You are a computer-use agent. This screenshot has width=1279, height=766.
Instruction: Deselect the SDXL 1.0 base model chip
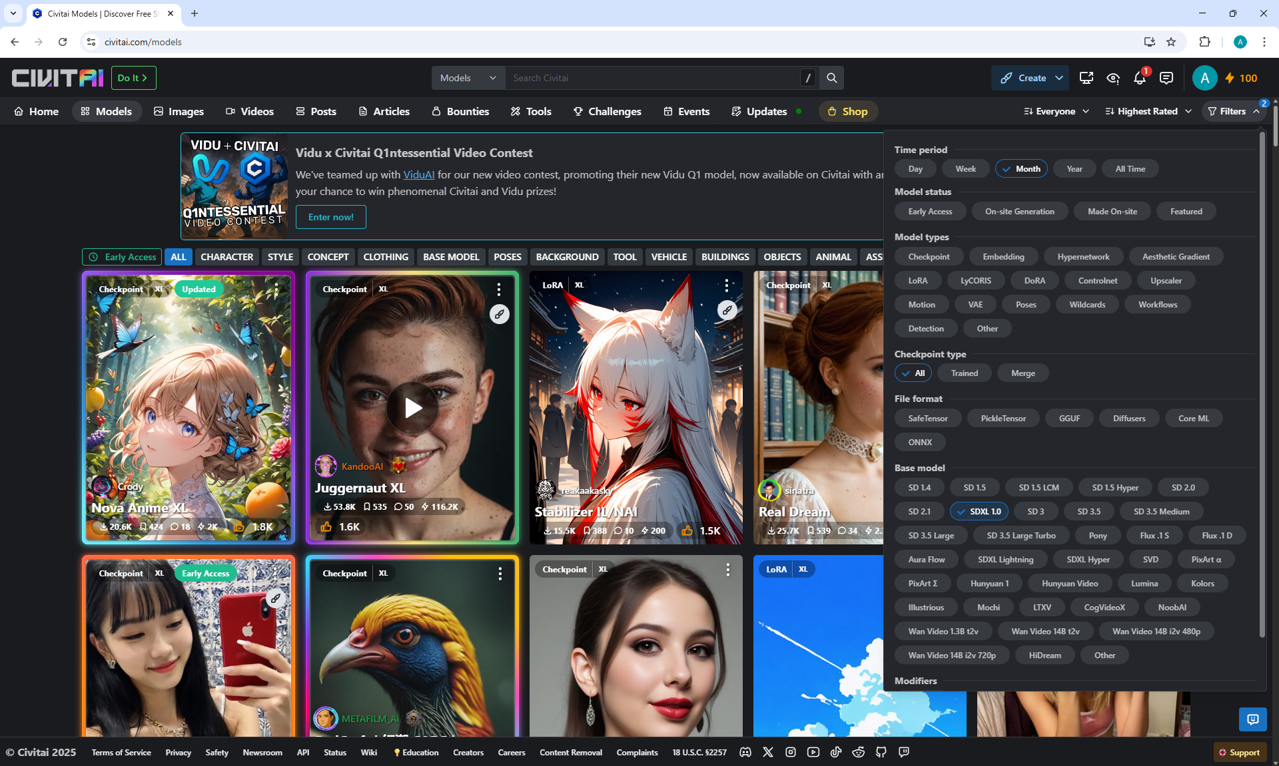click(x=979, y=512)
